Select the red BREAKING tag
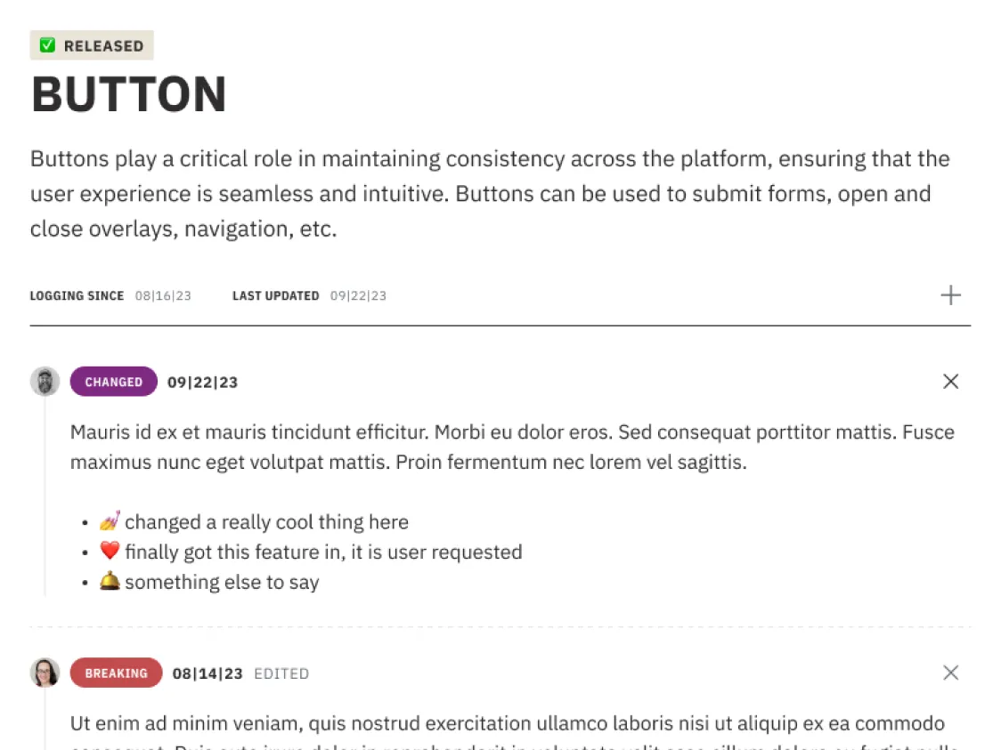 [x=116, y=673]
